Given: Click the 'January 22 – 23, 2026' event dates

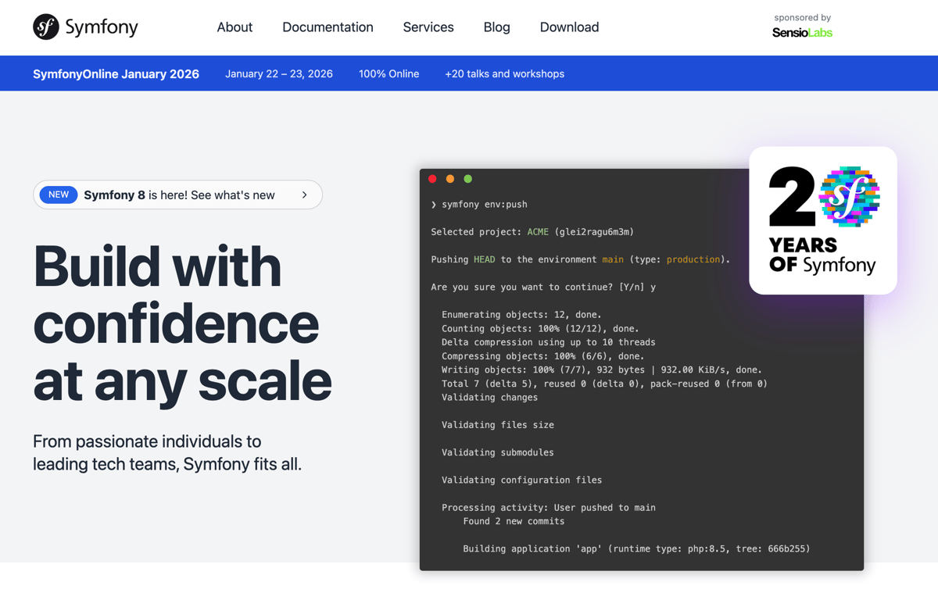Looking at the screenshot, I should pos(278,73).
